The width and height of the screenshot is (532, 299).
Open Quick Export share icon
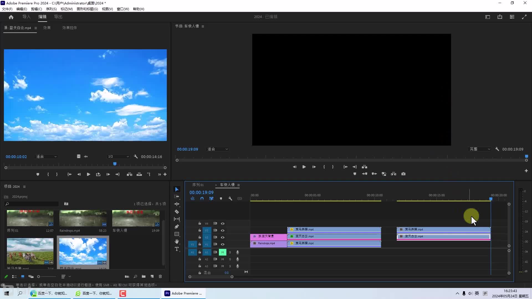tap(500, 17)
